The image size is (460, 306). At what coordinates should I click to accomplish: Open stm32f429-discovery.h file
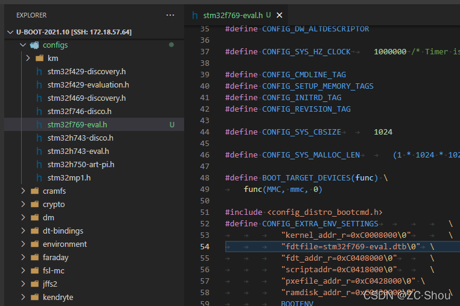(86, 72)
